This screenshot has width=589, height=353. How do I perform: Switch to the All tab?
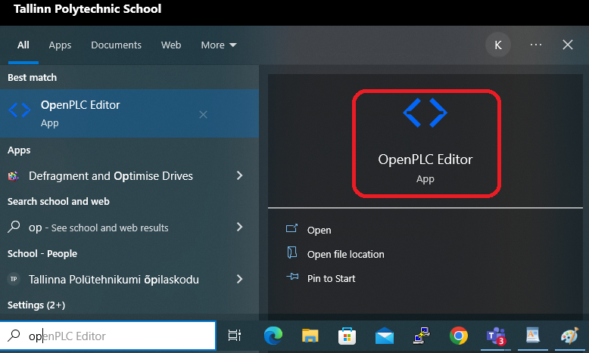point(23,45)
